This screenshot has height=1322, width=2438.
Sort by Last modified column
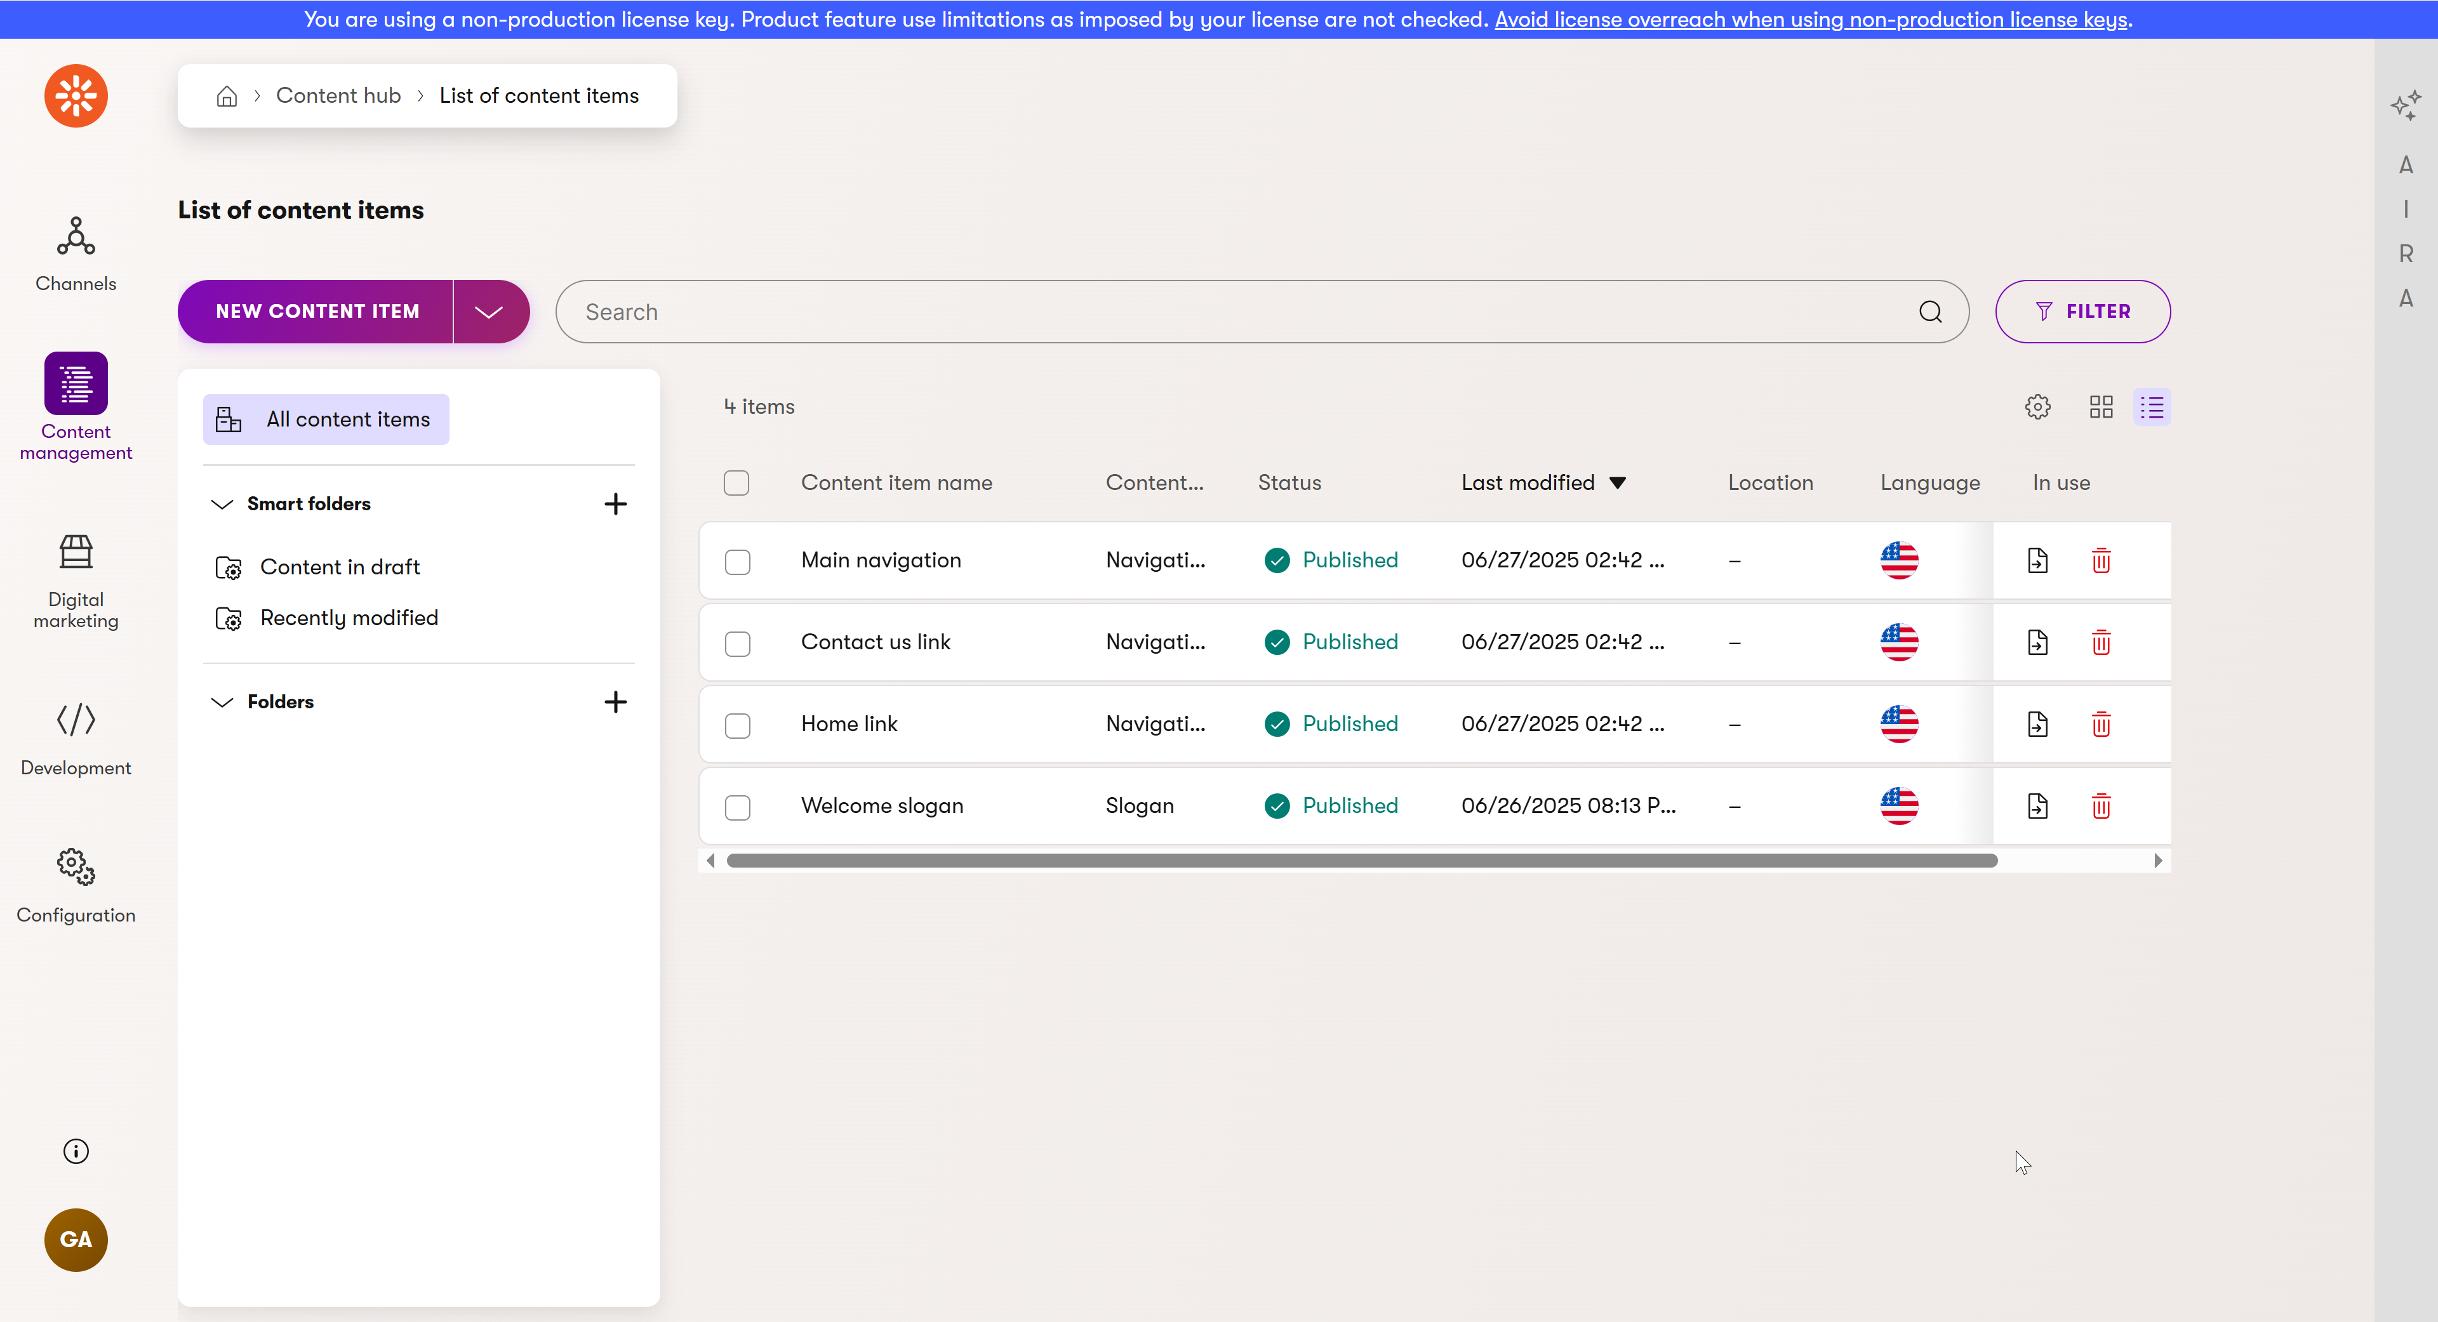point(1543,482)
